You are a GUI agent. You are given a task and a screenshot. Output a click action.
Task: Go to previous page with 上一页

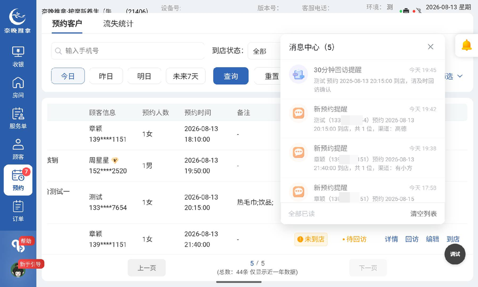[x=147, y=268]
